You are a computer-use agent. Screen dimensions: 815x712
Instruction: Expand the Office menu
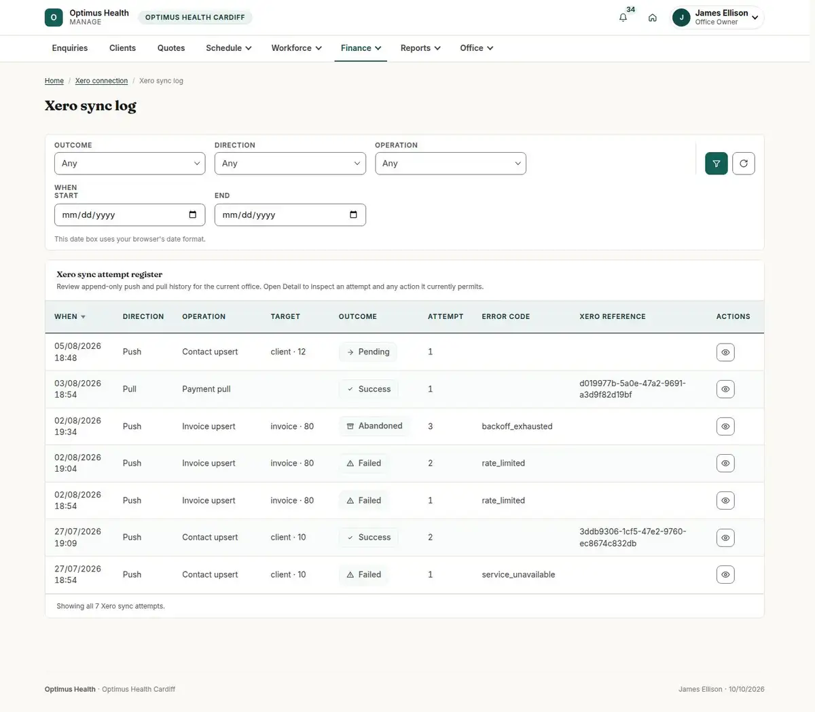pos(476,48)
